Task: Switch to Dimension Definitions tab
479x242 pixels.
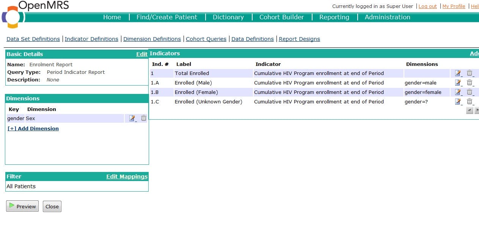Action: point(152,39)
